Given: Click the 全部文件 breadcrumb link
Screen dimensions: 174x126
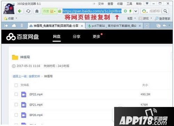Looking at the screenshot, I should 34,76.
